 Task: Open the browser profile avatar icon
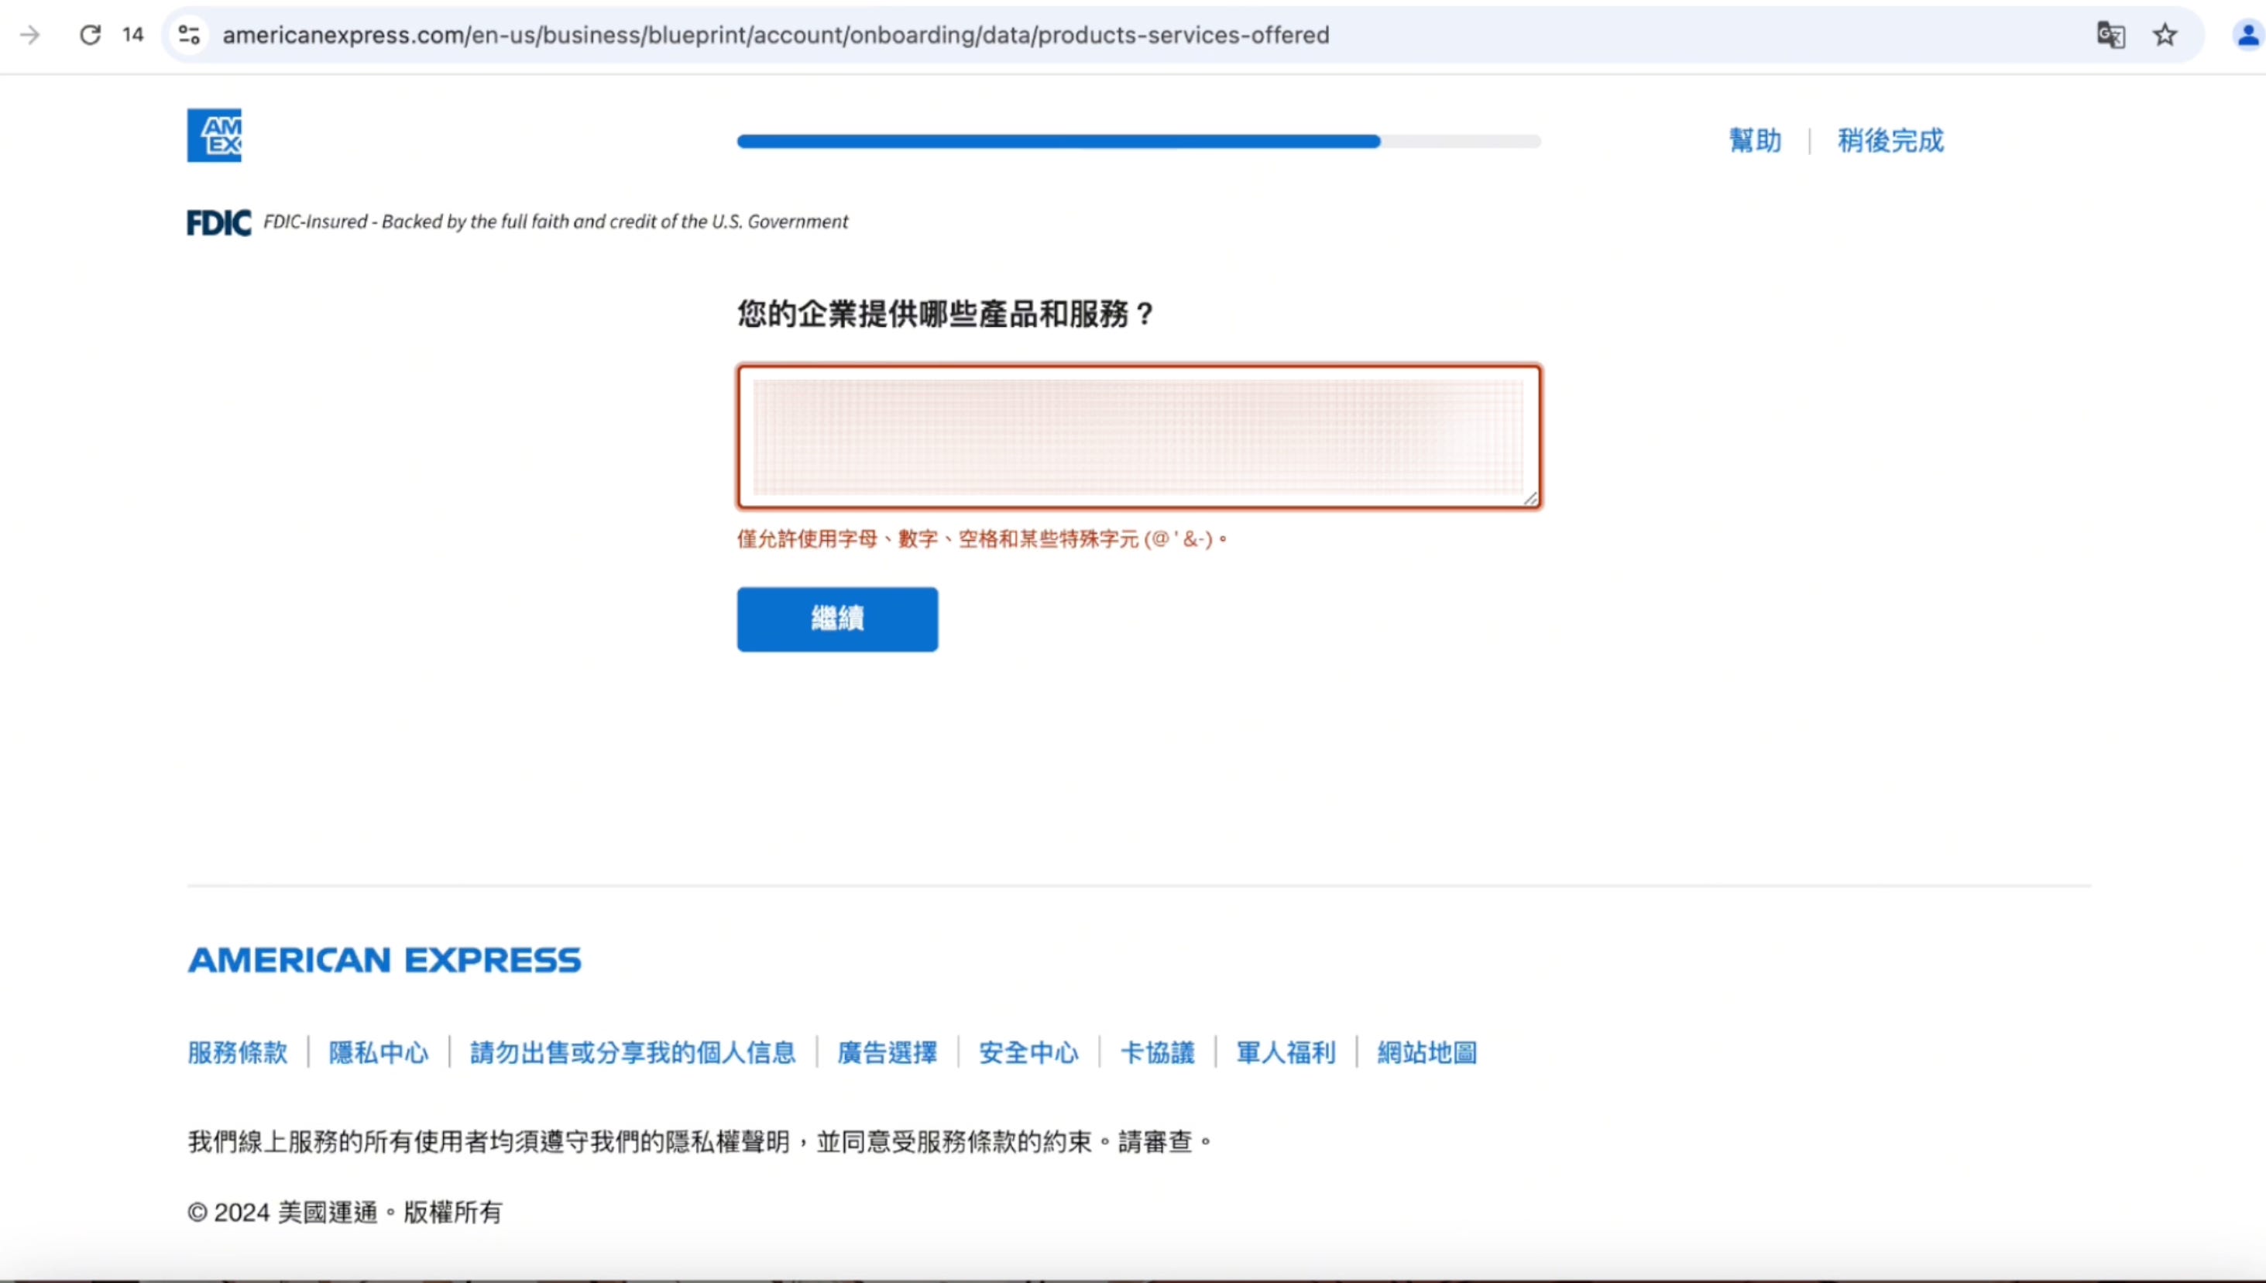click(x=2247, y=34)
